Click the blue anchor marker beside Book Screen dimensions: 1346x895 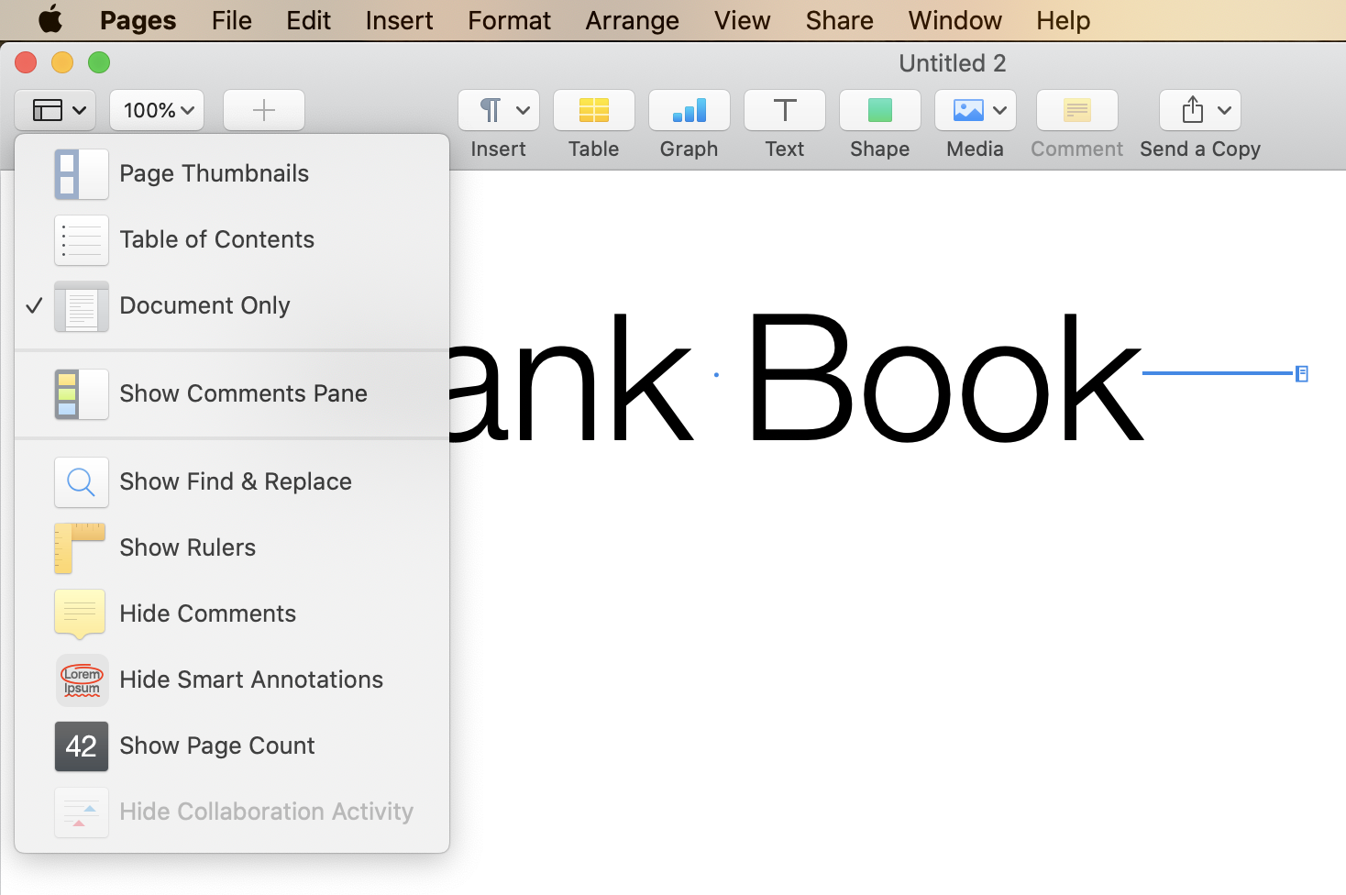click(x=1301, y=373)
